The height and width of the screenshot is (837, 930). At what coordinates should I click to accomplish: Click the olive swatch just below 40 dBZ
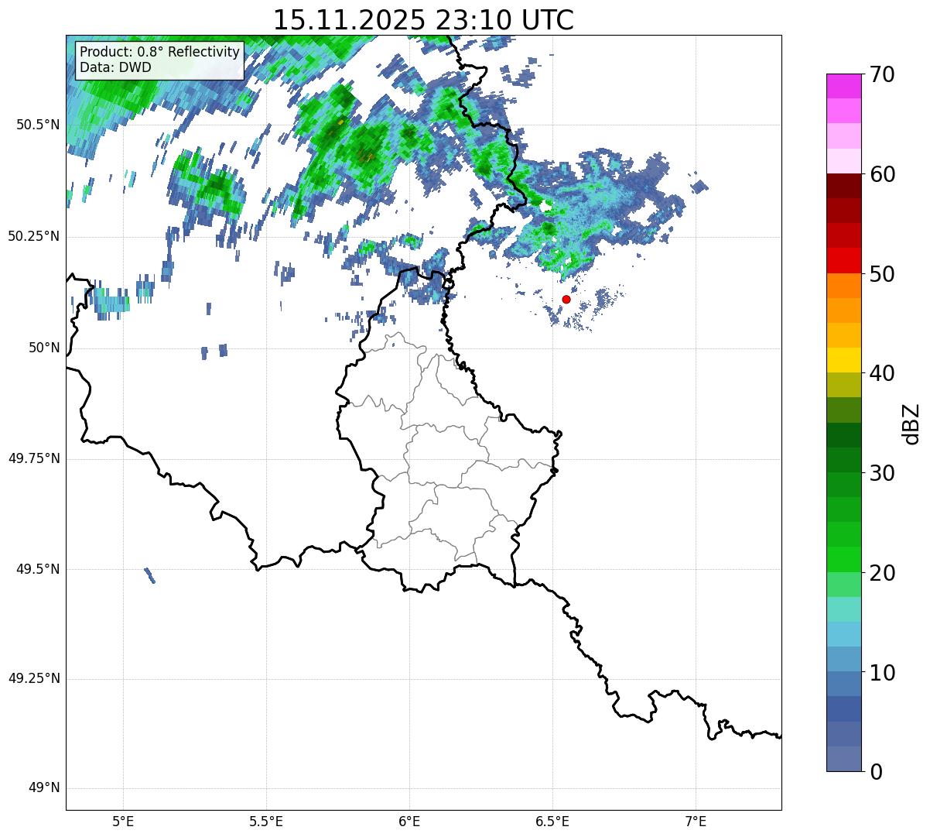[x=844, y=386]
